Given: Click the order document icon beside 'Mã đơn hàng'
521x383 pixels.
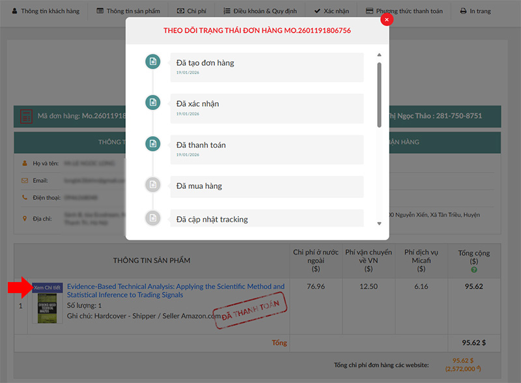Looking at the screenshot, I should click(27, 116).
